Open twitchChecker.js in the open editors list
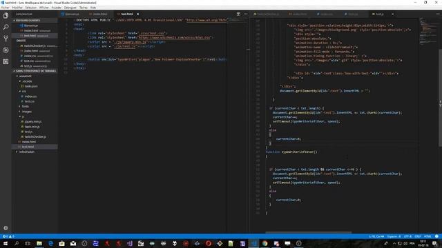 35,46
